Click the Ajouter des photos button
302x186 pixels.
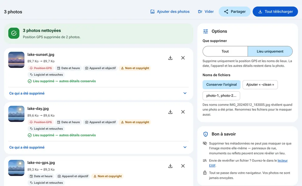pos(170,12)
